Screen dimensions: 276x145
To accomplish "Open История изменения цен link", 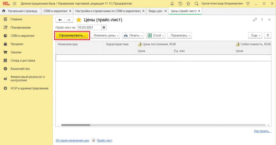I will pyautogui.click(x=72, y=140).
